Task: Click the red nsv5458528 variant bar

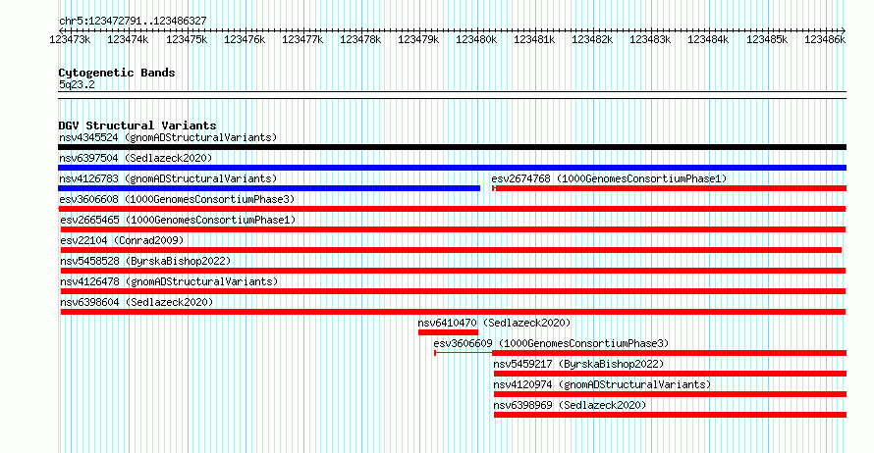Action: click(x=453, y=271)
